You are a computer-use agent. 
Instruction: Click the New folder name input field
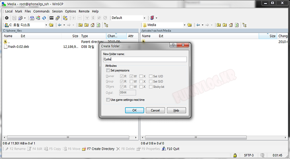tap(145, 59)
